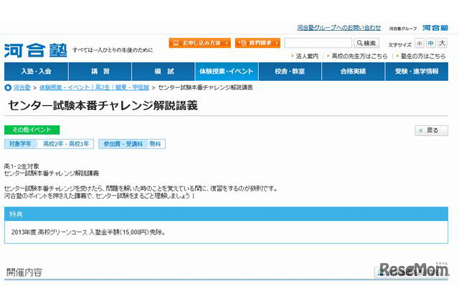Click the 開催内容 section heading

coord(24,272)
